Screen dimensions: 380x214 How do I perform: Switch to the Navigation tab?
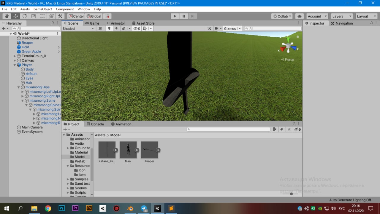click(x=342, y=23)
